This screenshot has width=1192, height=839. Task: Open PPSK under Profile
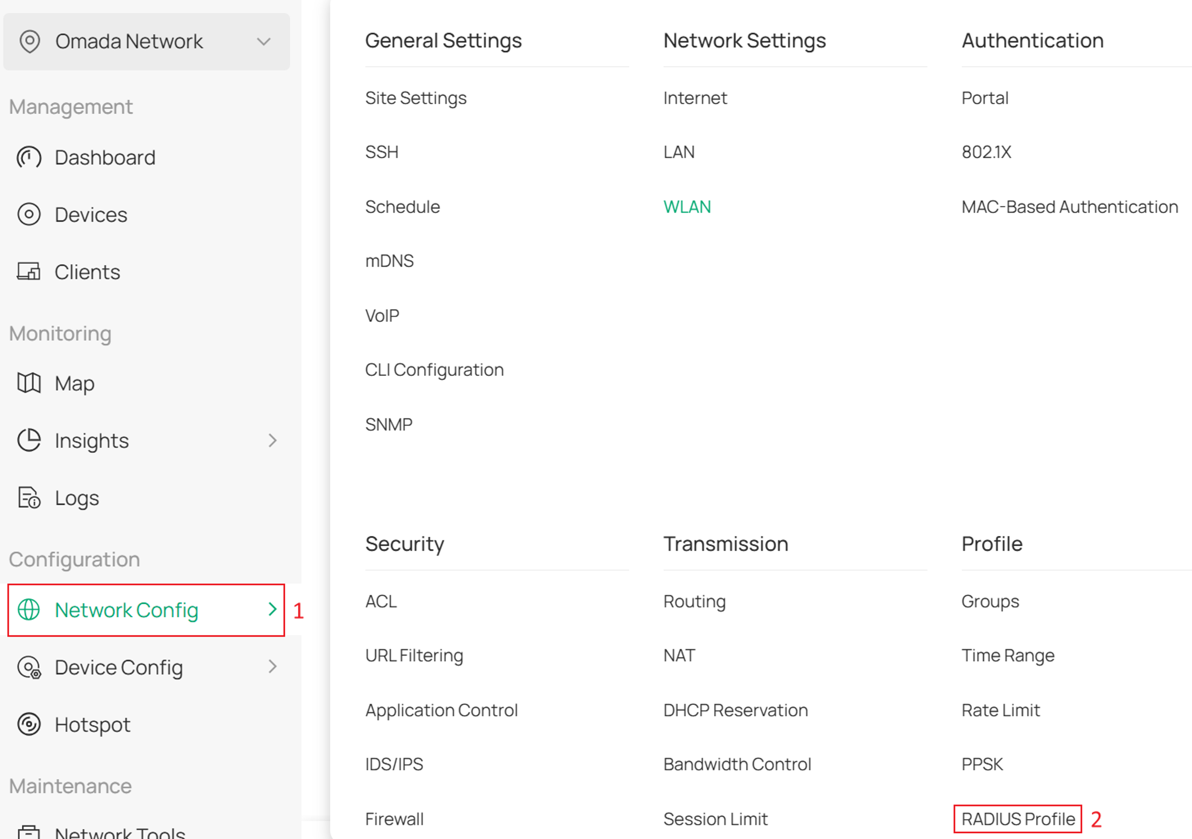point(982,764)
